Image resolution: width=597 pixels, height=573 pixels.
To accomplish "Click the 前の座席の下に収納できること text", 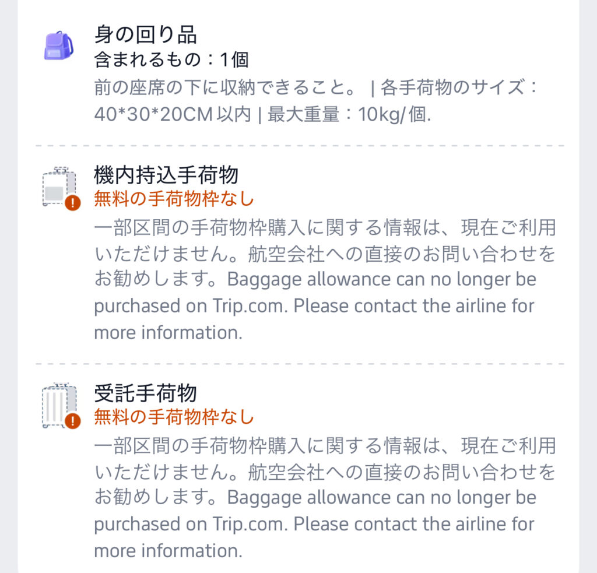I will (226, 87).
